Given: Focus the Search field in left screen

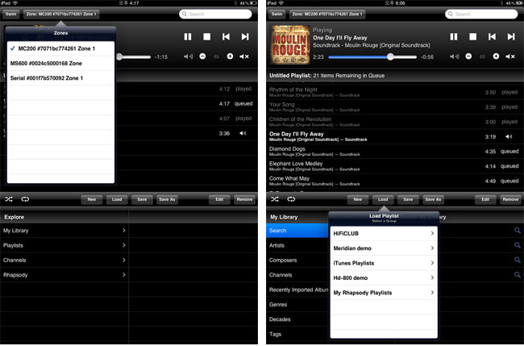Looking at the screenshot, I should [x=215, y=14].
